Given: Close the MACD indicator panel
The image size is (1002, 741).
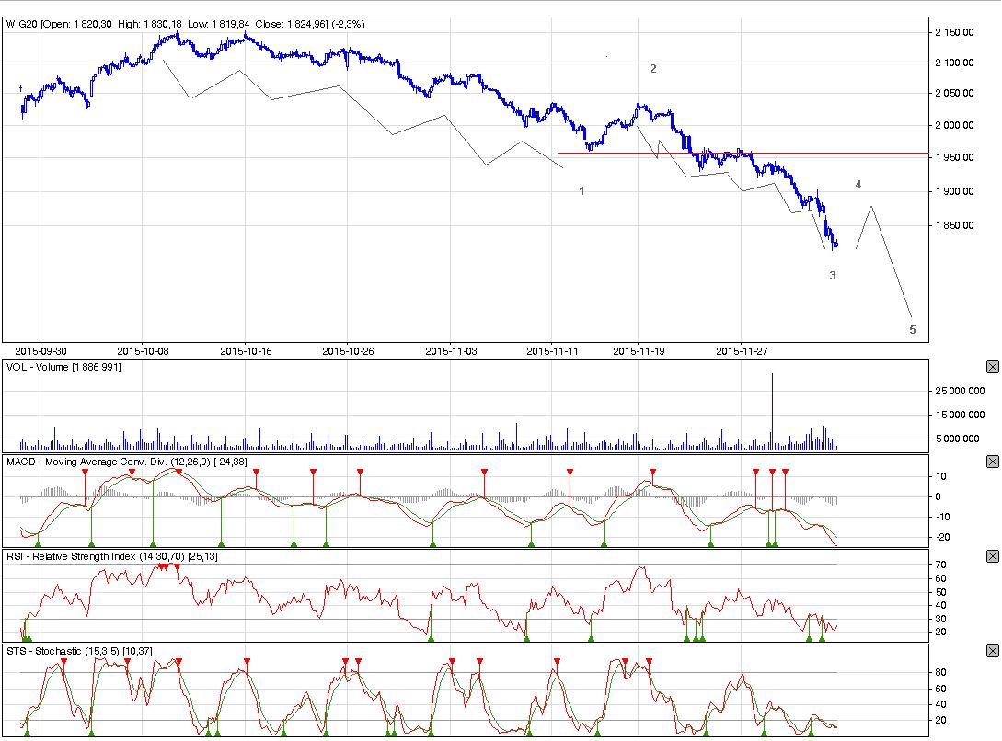Looking at the screenshot, I should (992, 462).
